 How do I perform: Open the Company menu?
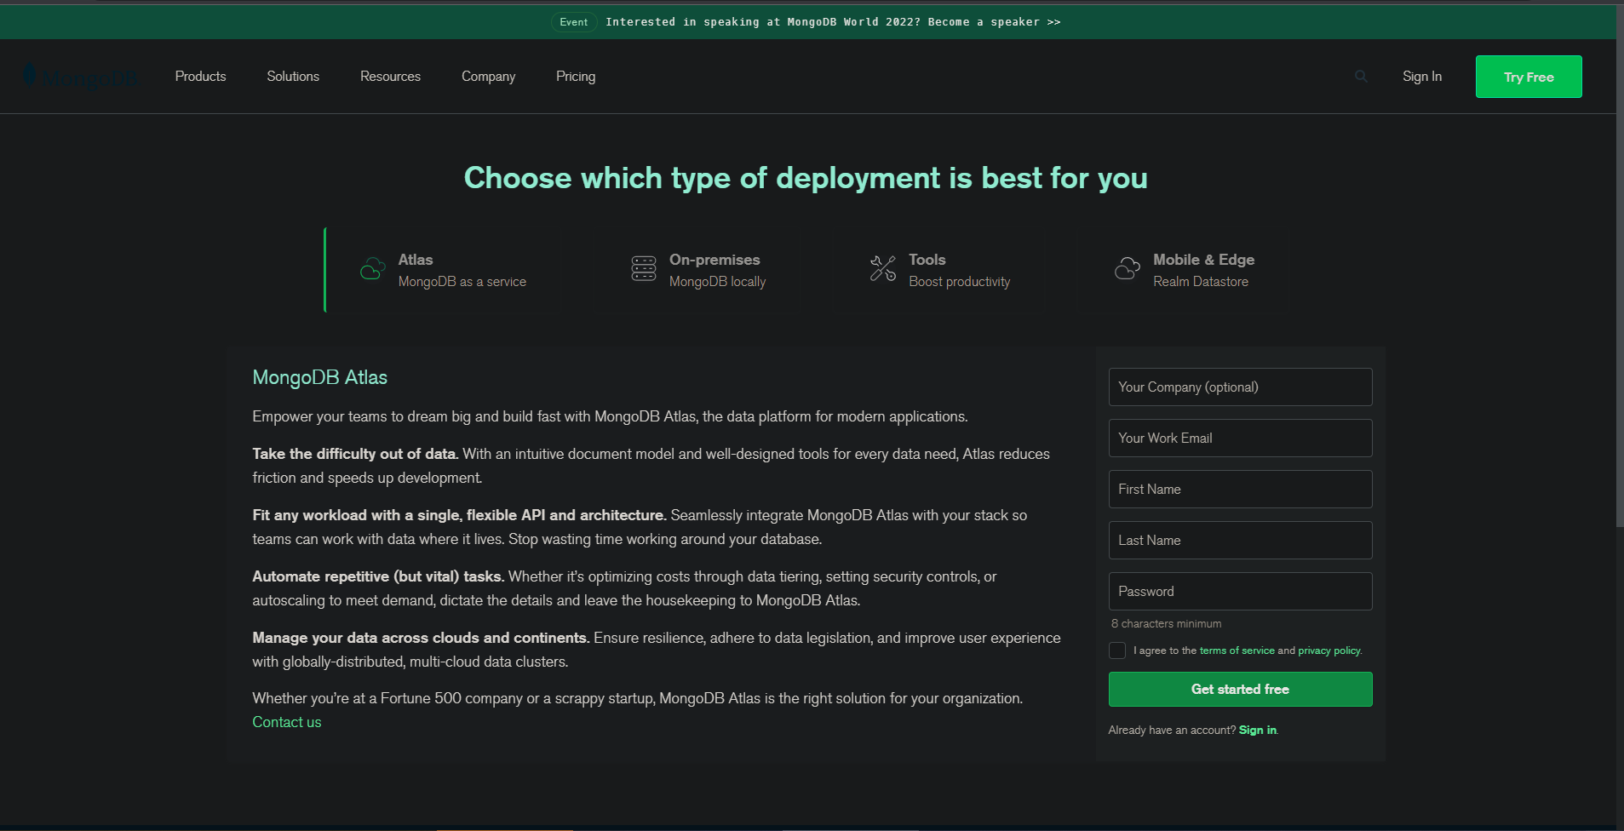(488, 77)
